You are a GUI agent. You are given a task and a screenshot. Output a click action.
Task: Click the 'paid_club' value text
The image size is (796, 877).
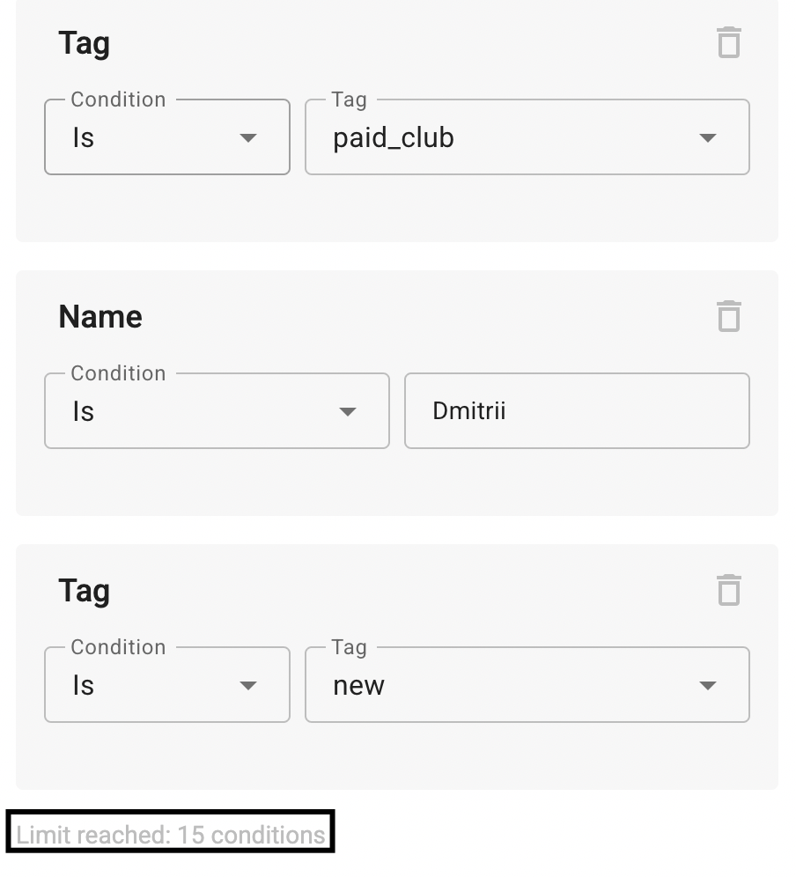pyautogui.click(x=394, y=138)
